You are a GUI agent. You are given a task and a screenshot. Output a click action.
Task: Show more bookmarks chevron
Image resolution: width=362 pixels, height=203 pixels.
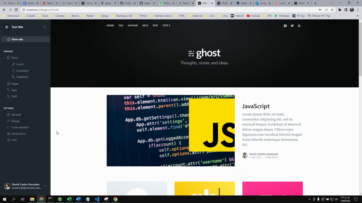[358, 16]
